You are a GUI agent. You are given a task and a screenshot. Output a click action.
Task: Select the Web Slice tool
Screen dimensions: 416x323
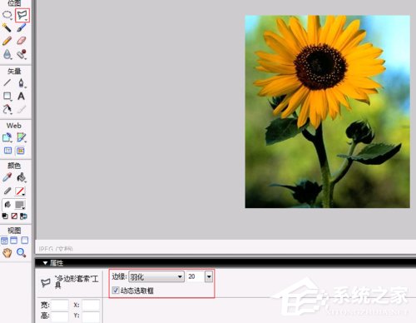pyautogui.click(x=22, y=137)
